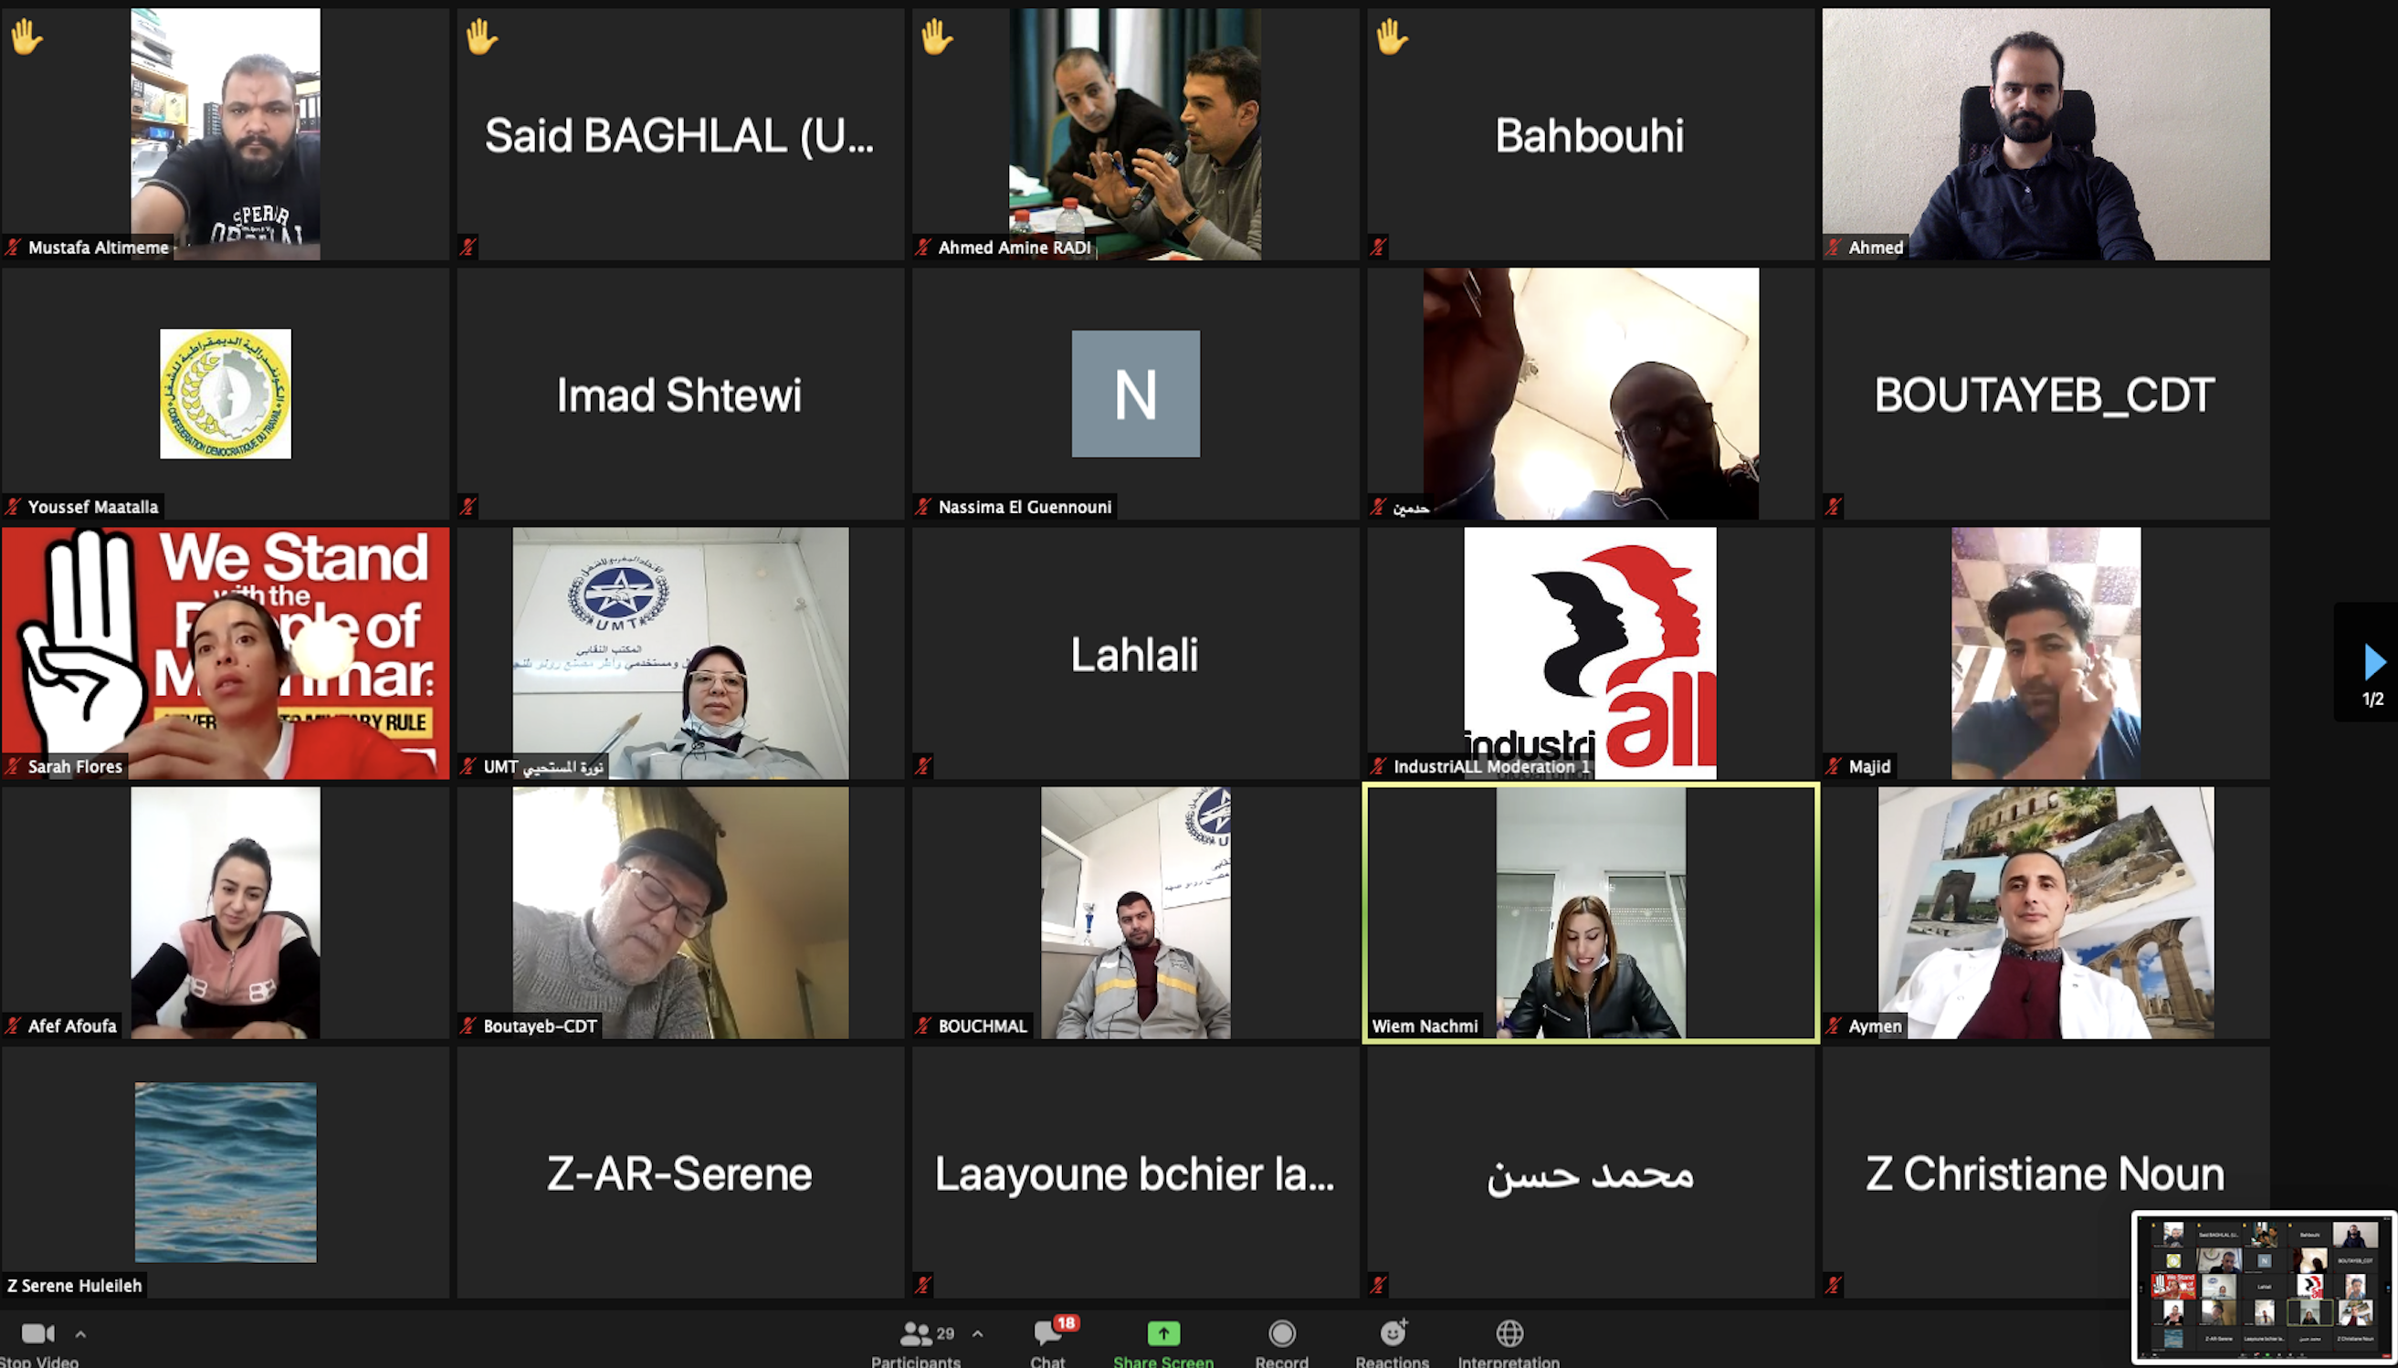Select the Wiem Nachmi video tile
2398x1368 pixels.
pos(1590,912)
